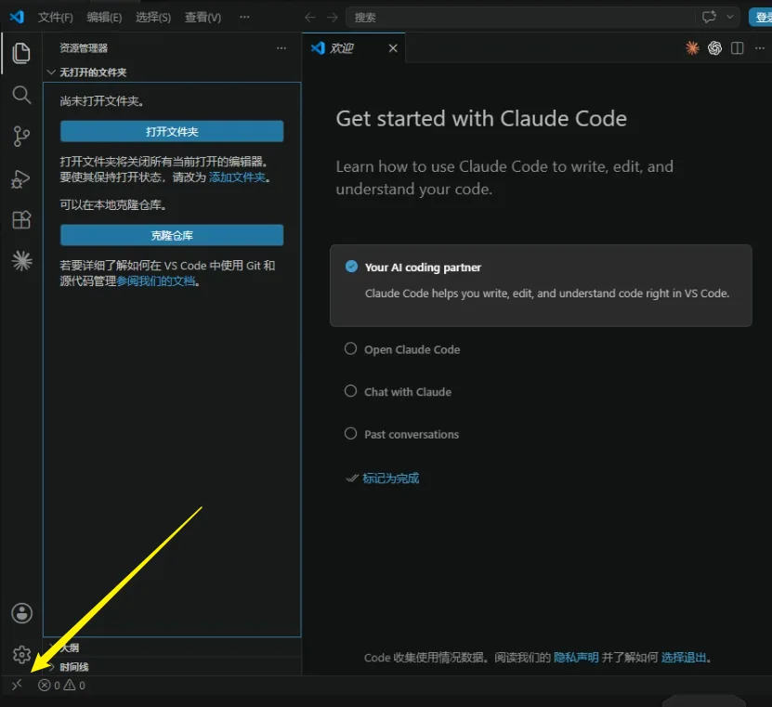This screenshot has height=707, width=772.
Task: Open the Run and Debug view
Action: [x=21, y=178]
